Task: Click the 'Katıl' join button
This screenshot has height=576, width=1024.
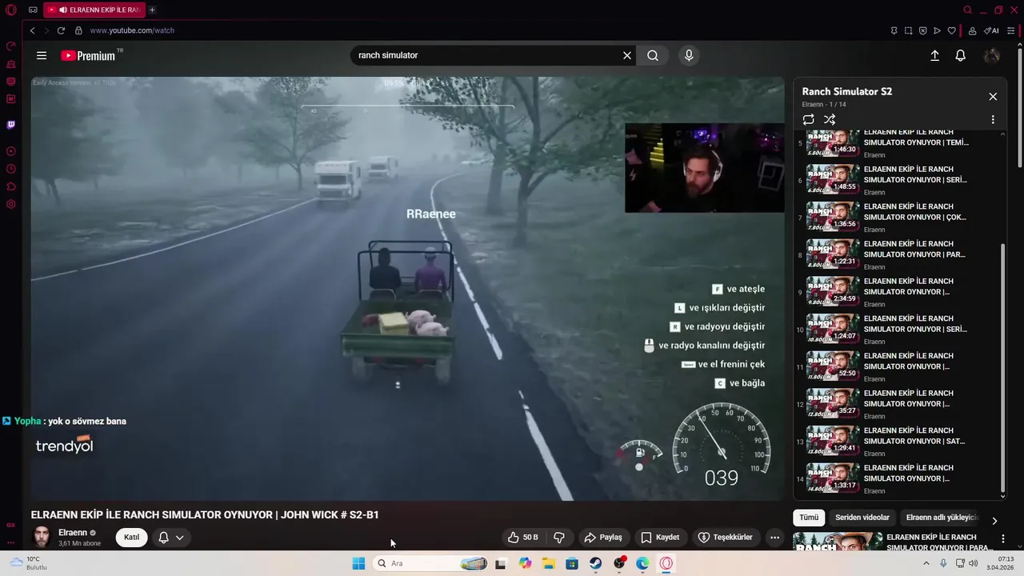Action: (x=131, y=538)
